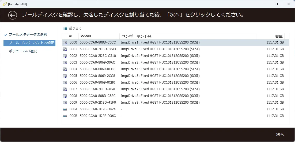
Task: Close the Infinity SAN window
Action: coord(289,4)
